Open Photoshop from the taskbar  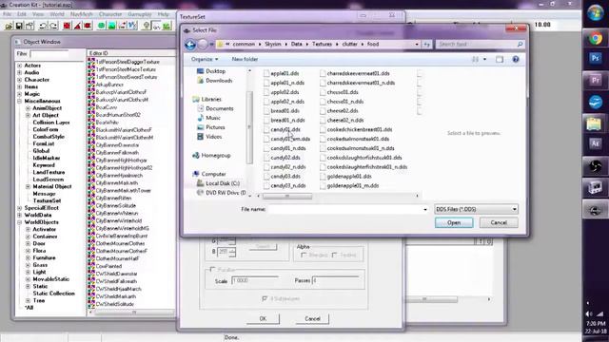coord(595,59)
